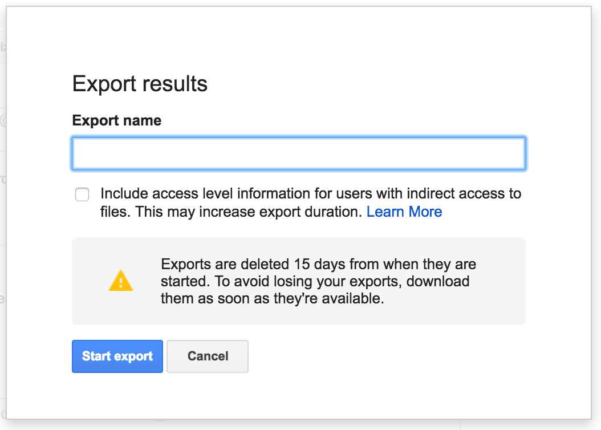Click the 'Include access level information' label text
The image size is (601, 430).
311,194
